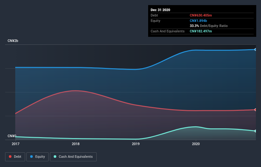This screenshot has width=261, height=167.
Task: Select the 2018 x-axis label
Action: pyautogui.click(x=76, y=144)
